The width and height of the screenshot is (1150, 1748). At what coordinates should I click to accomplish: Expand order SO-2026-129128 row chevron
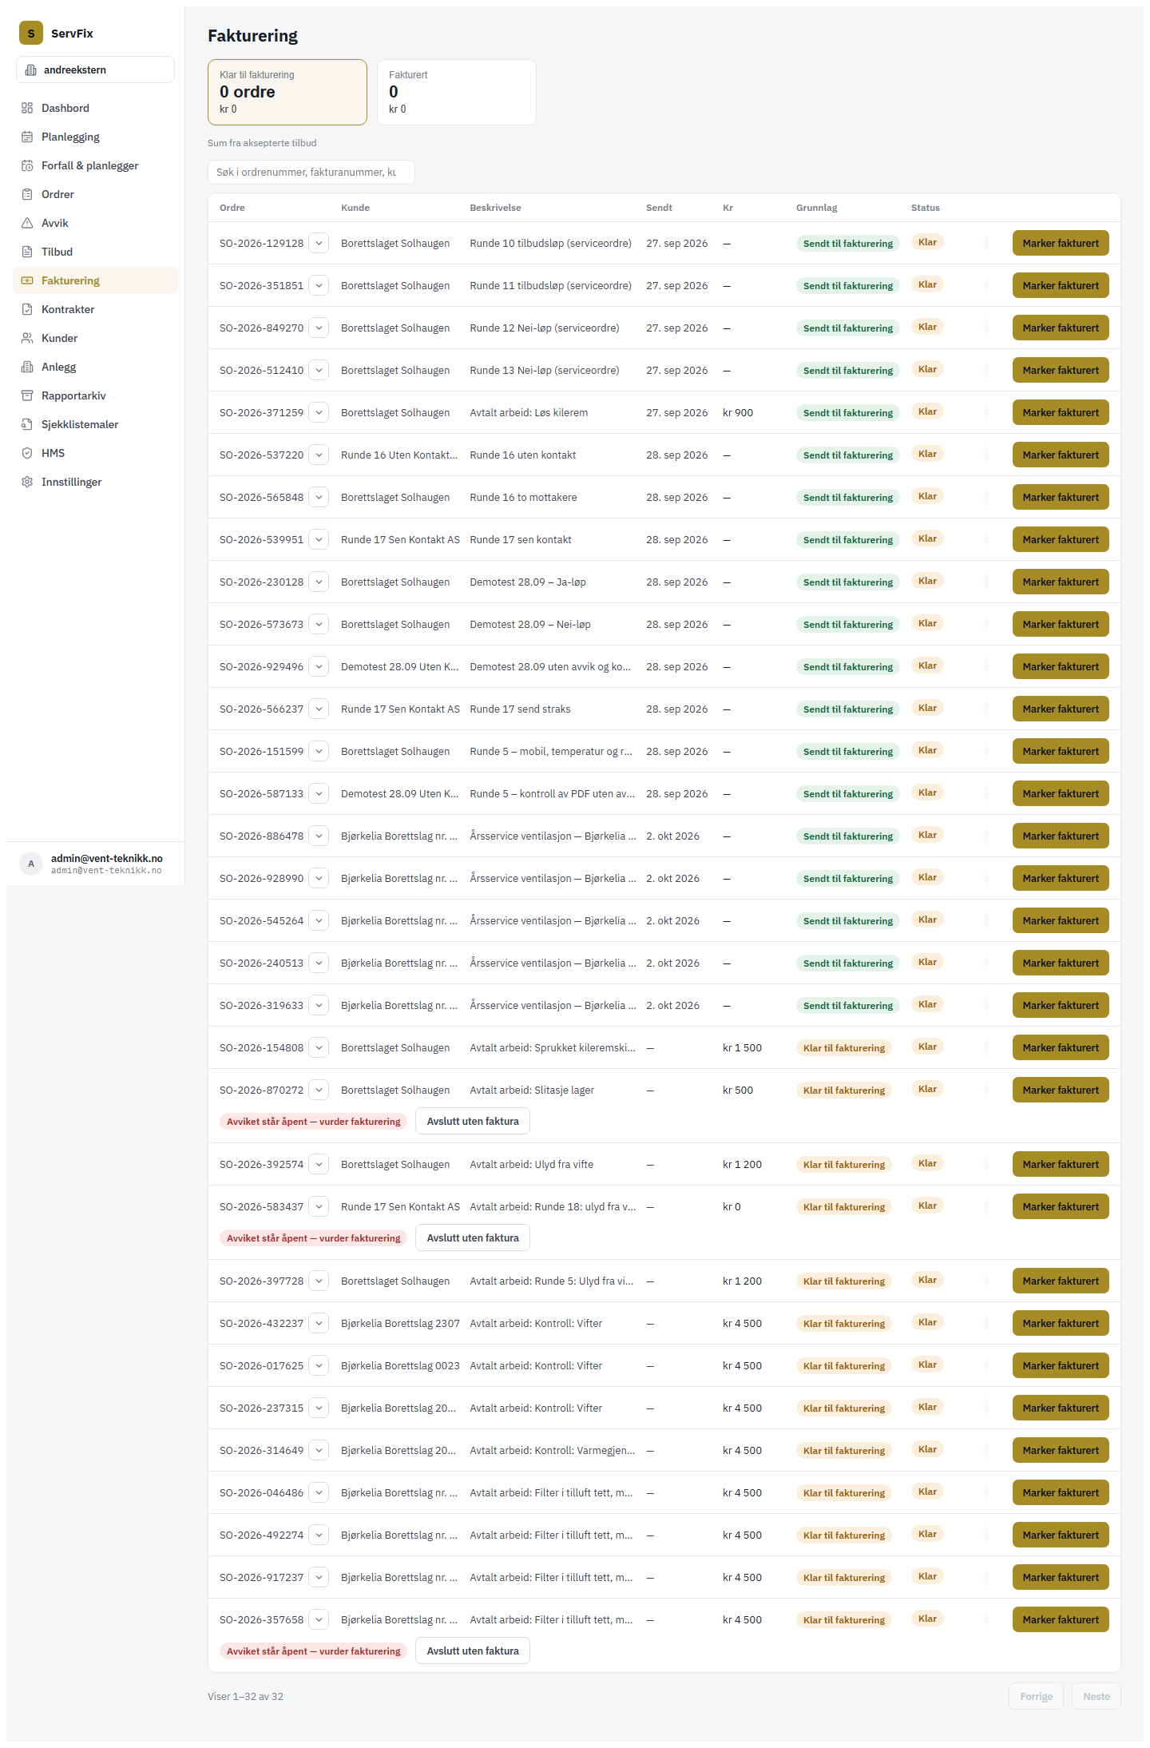coord(319,243)
